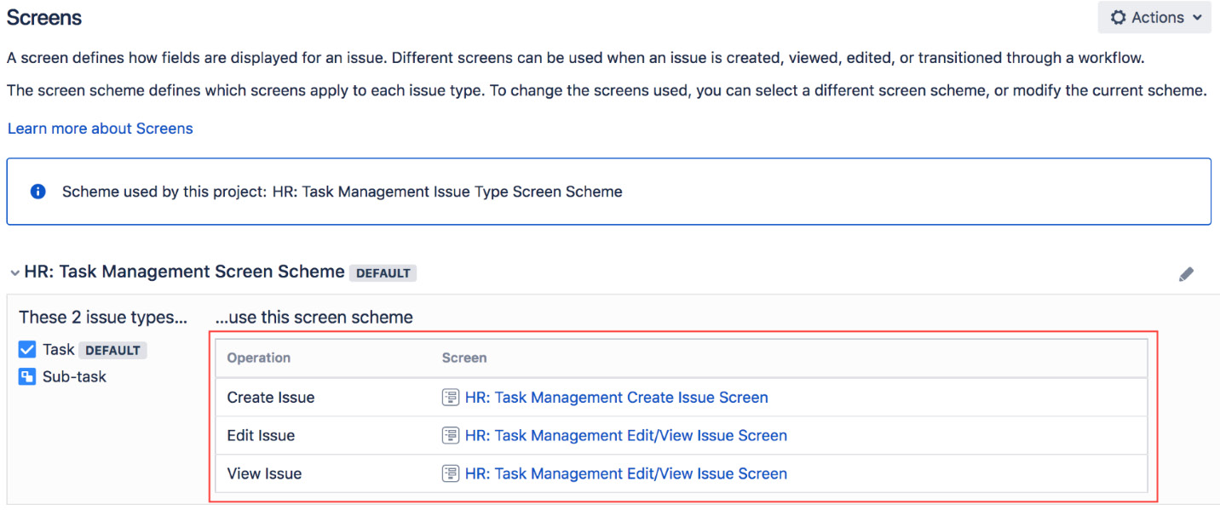The image size is (1220, 510).
Task: Click the screen icon beside View Issue row
Action: pyautogui.click(x=450, y=473)
